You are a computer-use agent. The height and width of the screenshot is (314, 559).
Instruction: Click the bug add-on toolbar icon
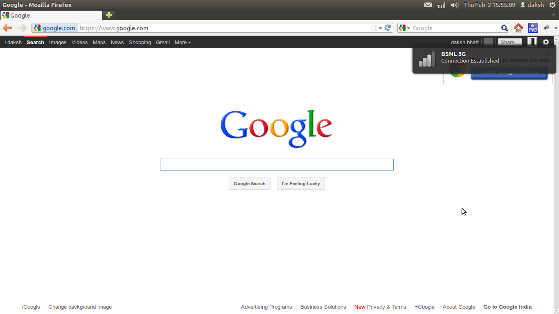click(546, 28)
